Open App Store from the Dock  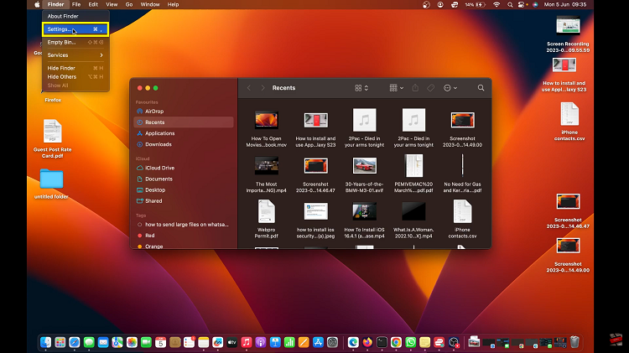[x=318, y=342]
